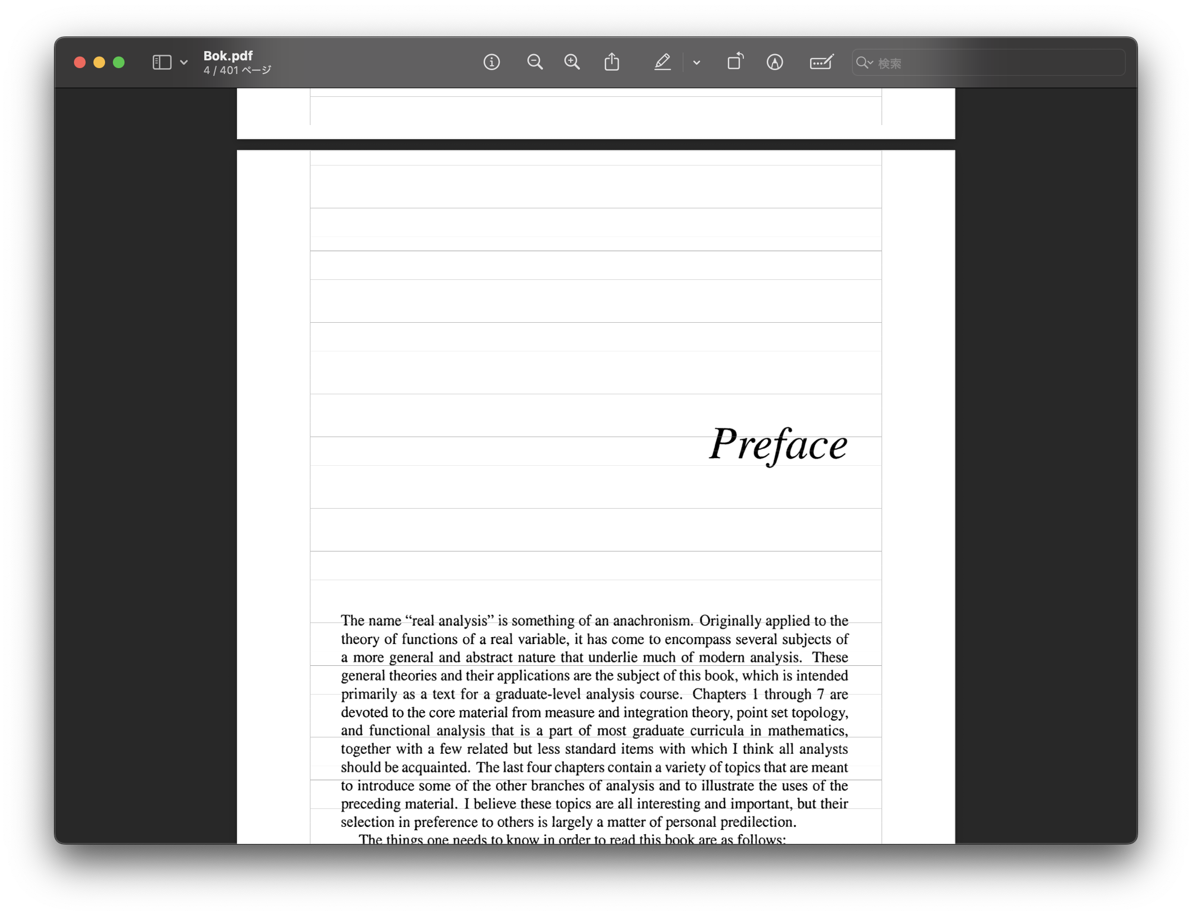Toggle the form filling toolbar icon
1192x916 pixels.
tap(821, 62)
